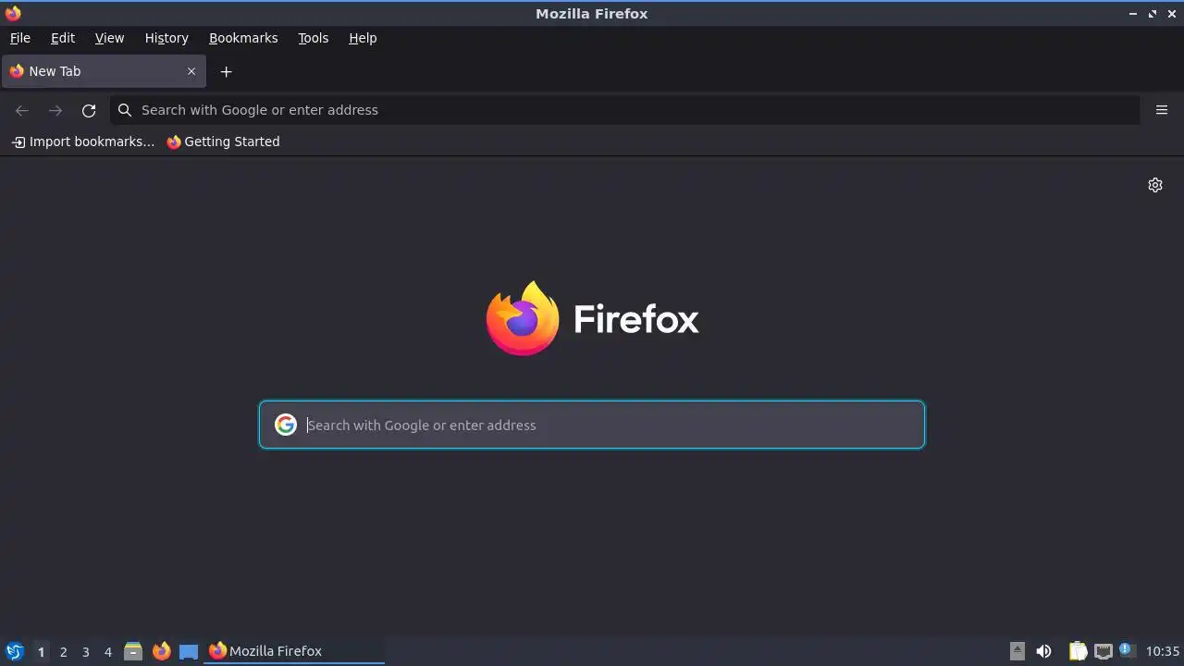
Task: Open the History menu
Action: 166,38
